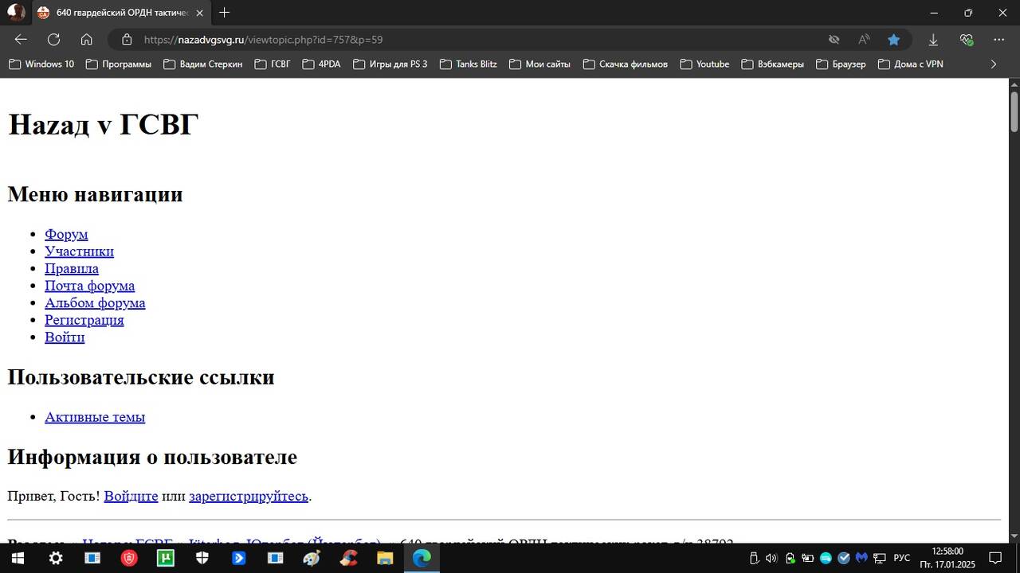This screenshot has width=1020, height=573.
Task: Open the Форум link
Action: 66,234
